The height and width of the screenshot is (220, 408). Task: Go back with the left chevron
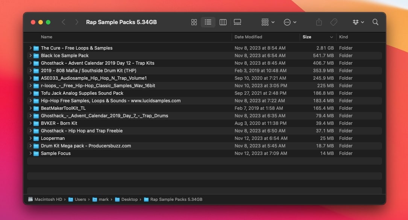[63, 22]
